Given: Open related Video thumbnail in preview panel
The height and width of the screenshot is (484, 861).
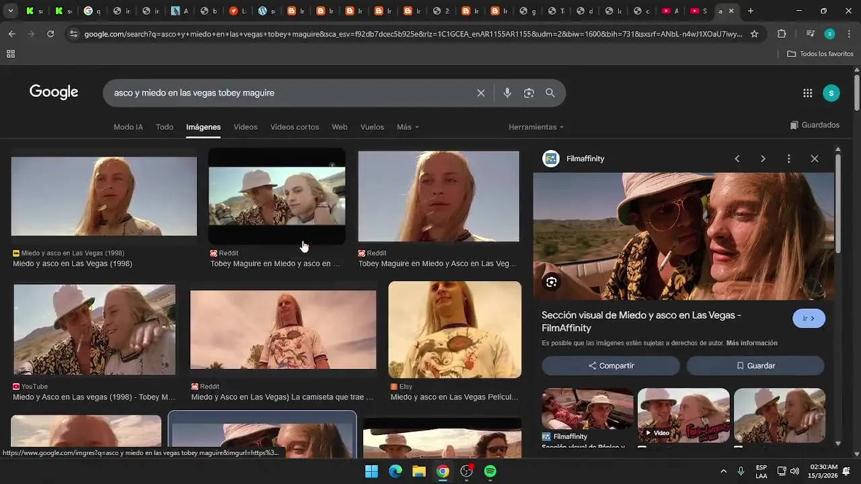Looking at the screenshot, I should point(683,415).
